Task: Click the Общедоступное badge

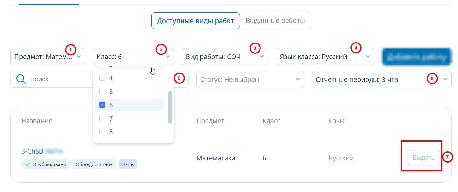Action: [94, 164]
